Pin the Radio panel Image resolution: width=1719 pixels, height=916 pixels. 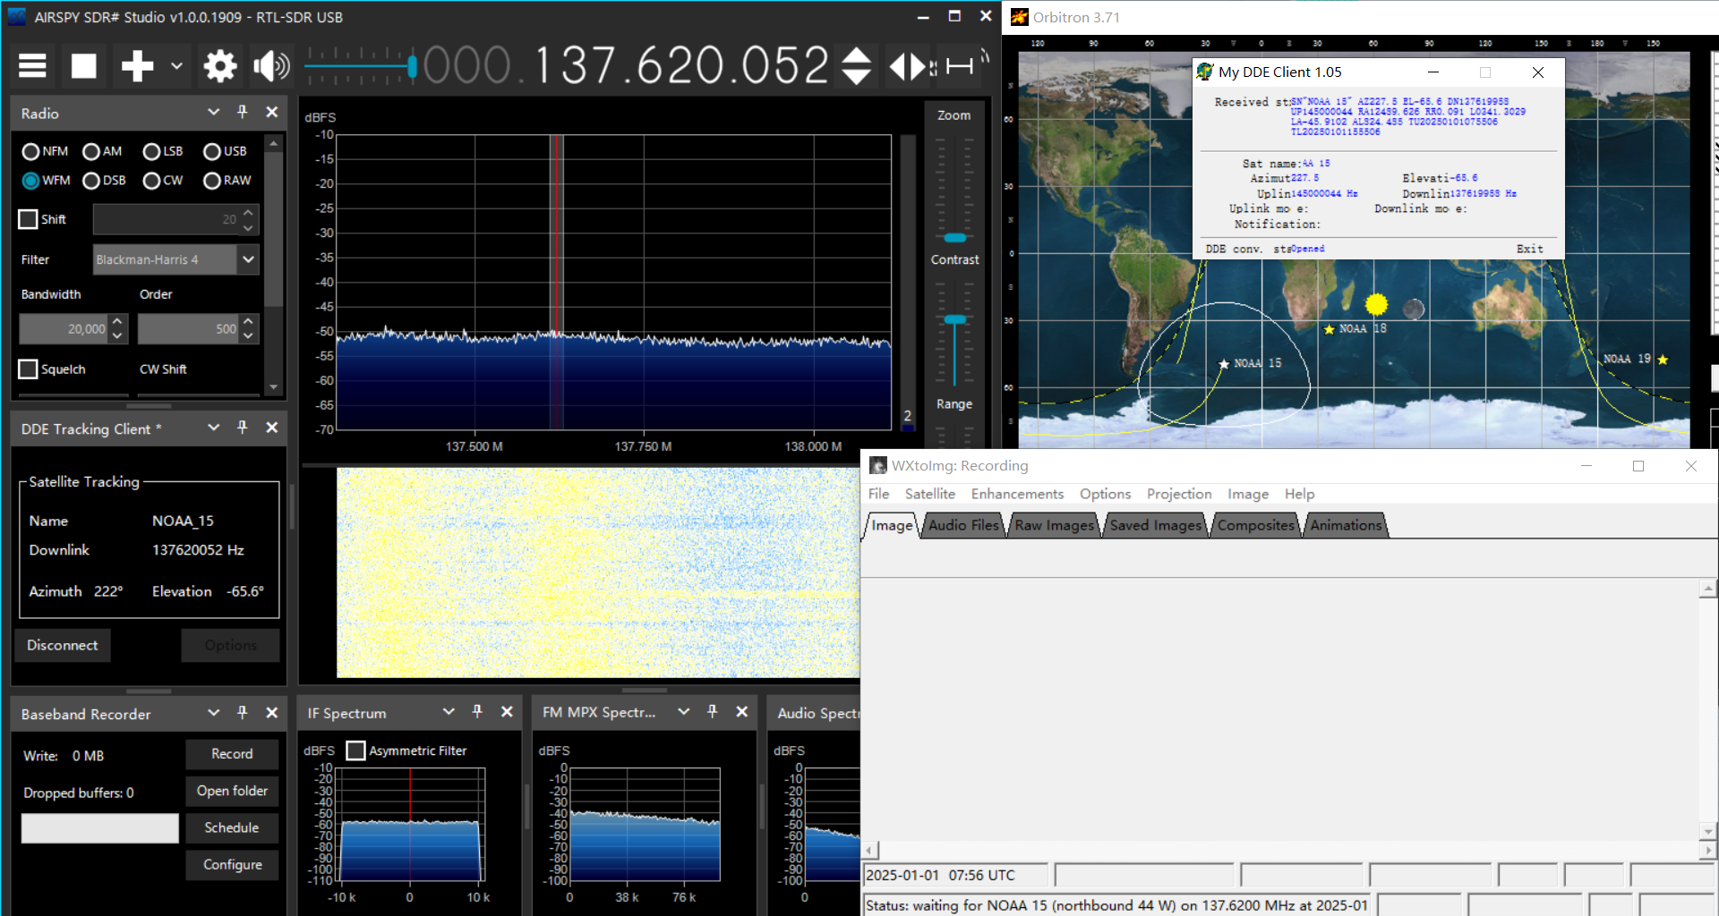pos(242,112)
